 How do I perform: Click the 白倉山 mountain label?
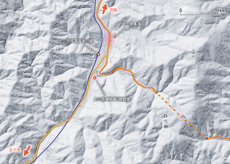coord(193,53)
